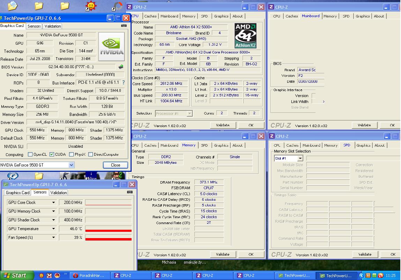Open About tab in the CPU-Z Mainboard window
This screenshot has width=401, height=280.
coord(379,16)
